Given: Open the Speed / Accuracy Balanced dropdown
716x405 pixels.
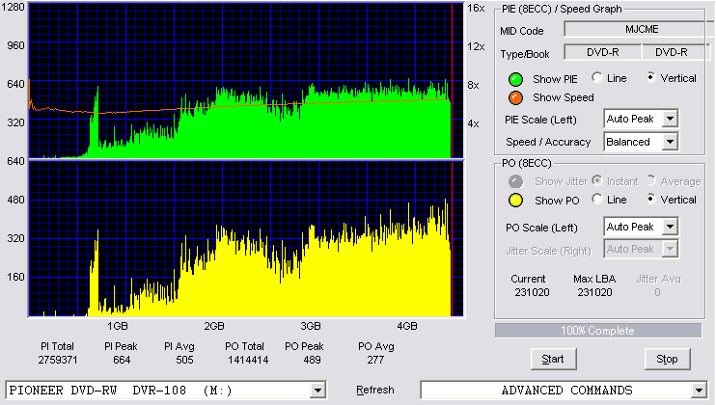Looking at the screenshot, I should click(x=670, y=142).
